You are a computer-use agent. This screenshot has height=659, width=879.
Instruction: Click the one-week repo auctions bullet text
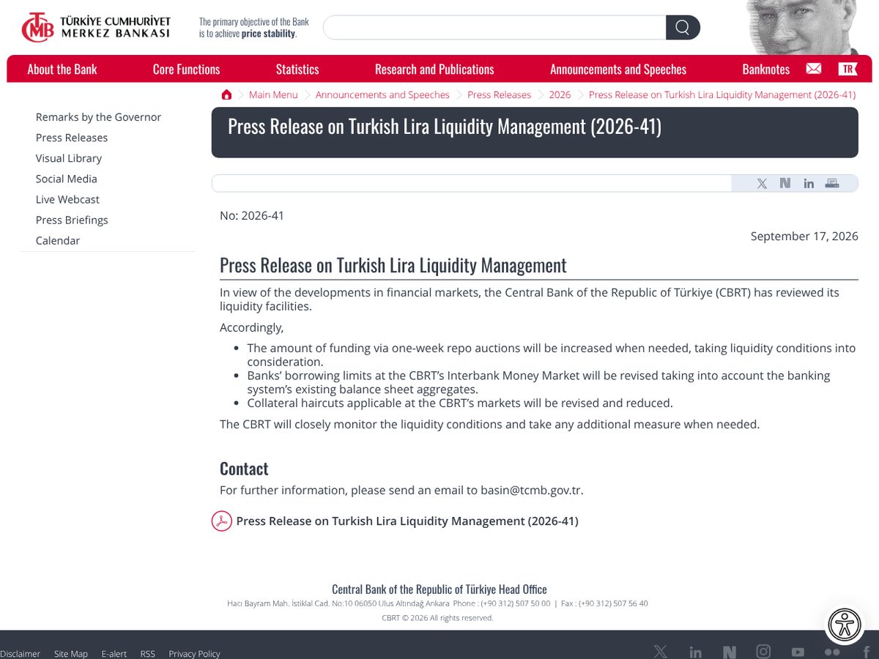(x=552, y=355)
